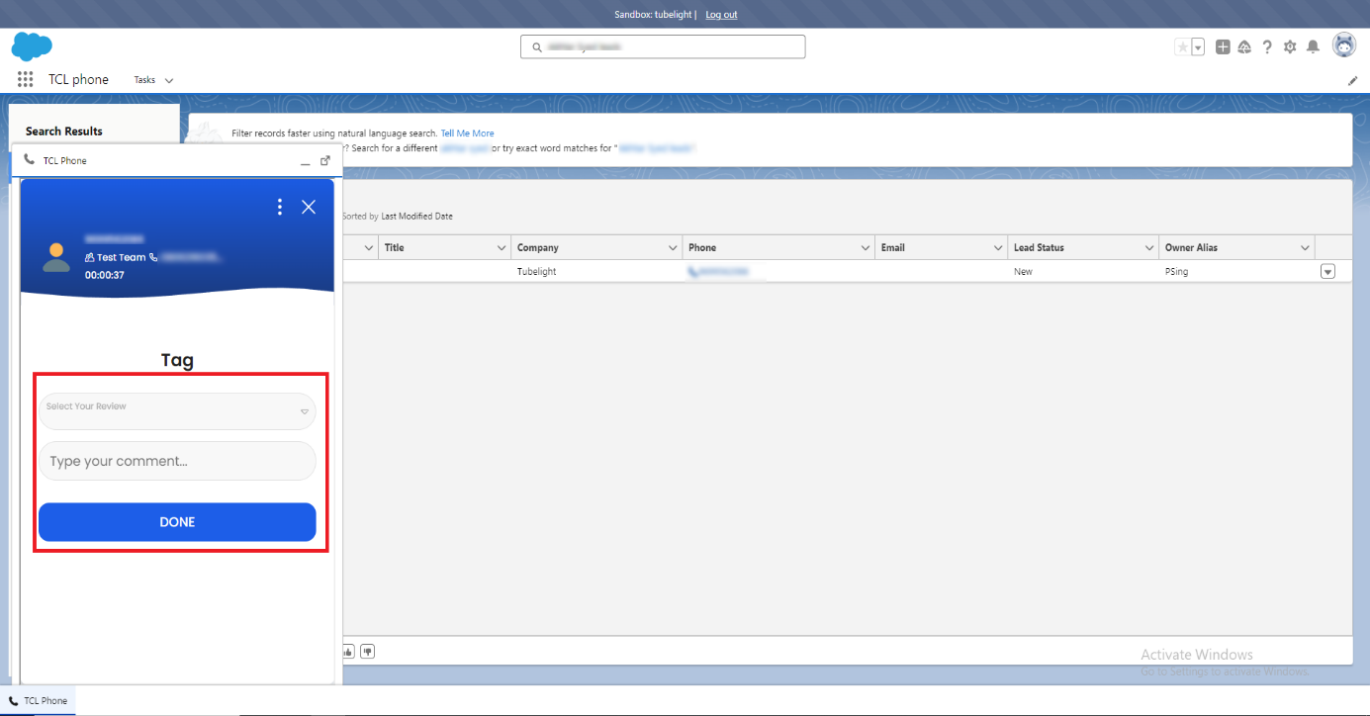Click the Salesforce cloud logo
The width and height of the screenshot is (1370, 716).
pos(32,46)
